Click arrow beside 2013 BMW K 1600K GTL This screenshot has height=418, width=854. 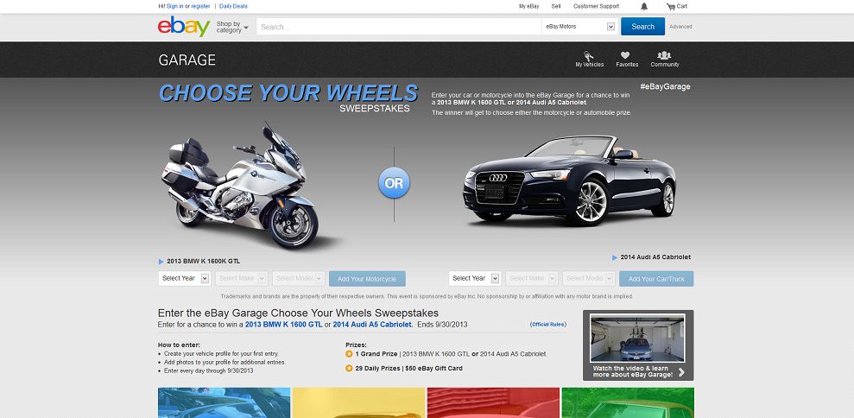tap(161, 262)
